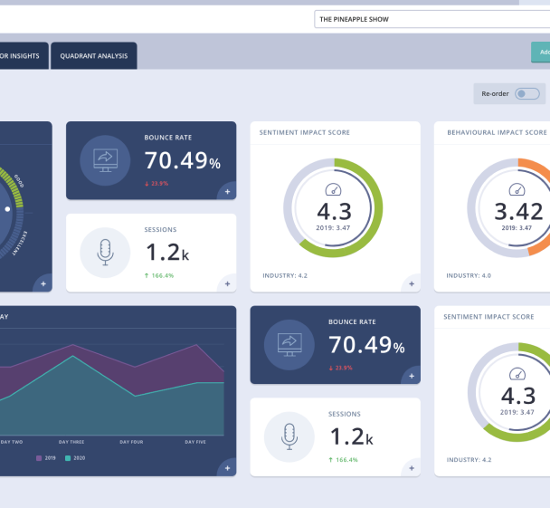This screenshot has width=550, height=508.
Task: Click the lower Bounce Rate monitor icon
Action: click(289, 345)
